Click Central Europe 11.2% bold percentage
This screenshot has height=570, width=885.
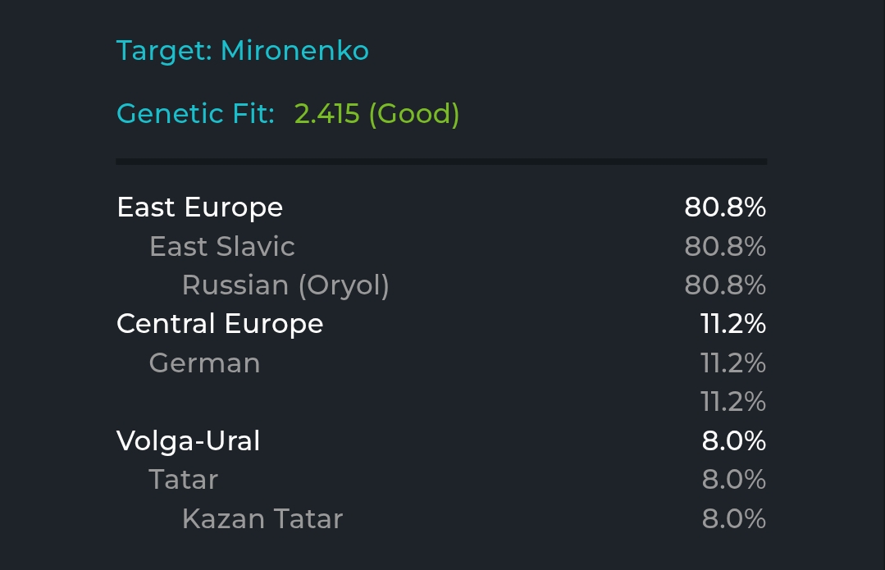(x=733, y=324)
